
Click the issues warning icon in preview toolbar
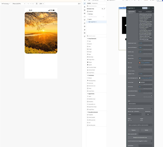point(79,4)
